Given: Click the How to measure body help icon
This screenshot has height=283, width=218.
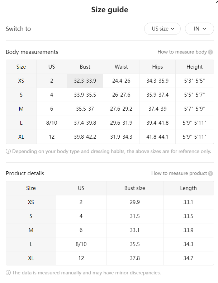Looking at the screenshot, I should (210, 52).
